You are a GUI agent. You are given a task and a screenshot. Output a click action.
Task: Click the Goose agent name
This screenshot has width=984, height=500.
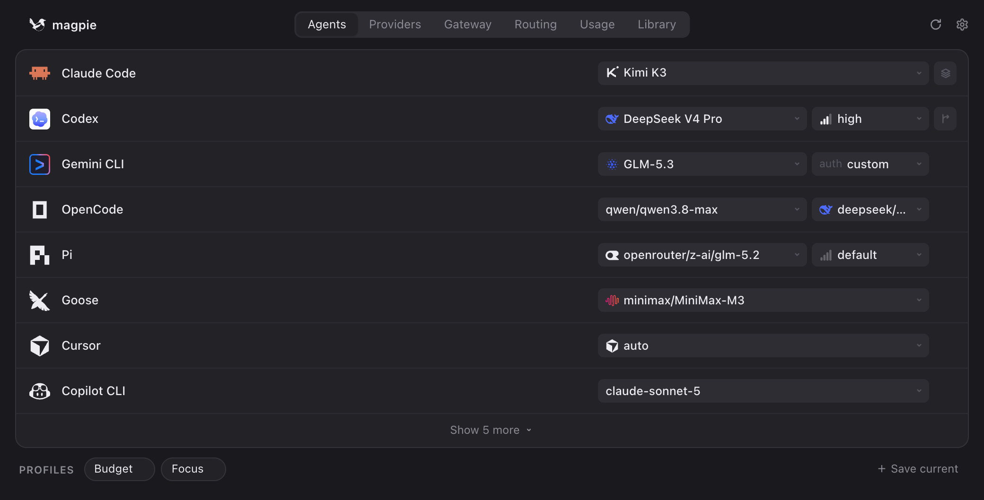click(80, 300)
